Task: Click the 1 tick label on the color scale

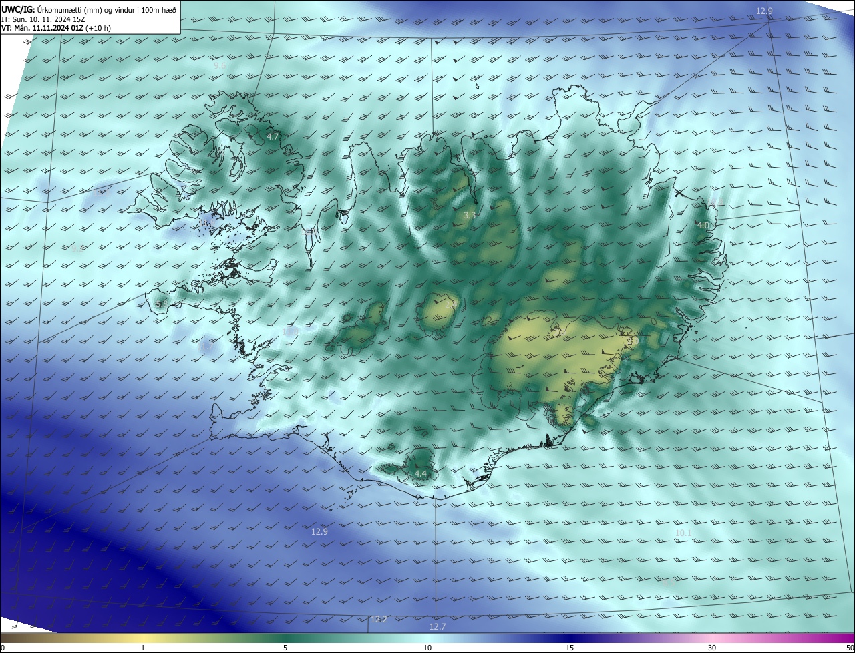Action: coord(143,648)
